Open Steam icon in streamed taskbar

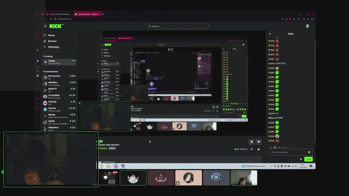tap(123, 166)
